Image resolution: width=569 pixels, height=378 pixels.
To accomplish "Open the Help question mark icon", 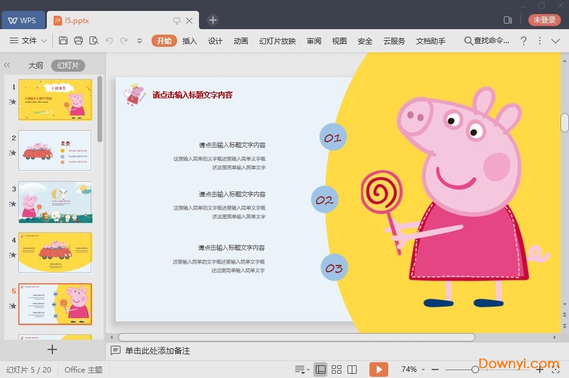I will [x=523, y=41].
